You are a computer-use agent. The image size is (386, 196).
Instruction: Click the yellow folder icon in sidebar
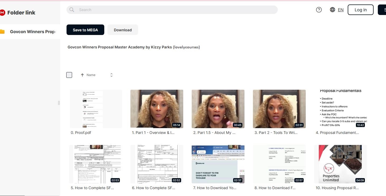click(2, 32)
